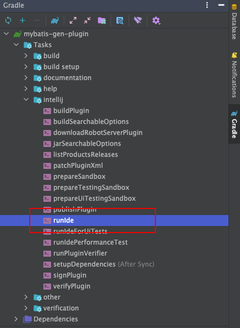Reload all Gradle projects
Screen dimensions: 240x328
tap(8, 20)
